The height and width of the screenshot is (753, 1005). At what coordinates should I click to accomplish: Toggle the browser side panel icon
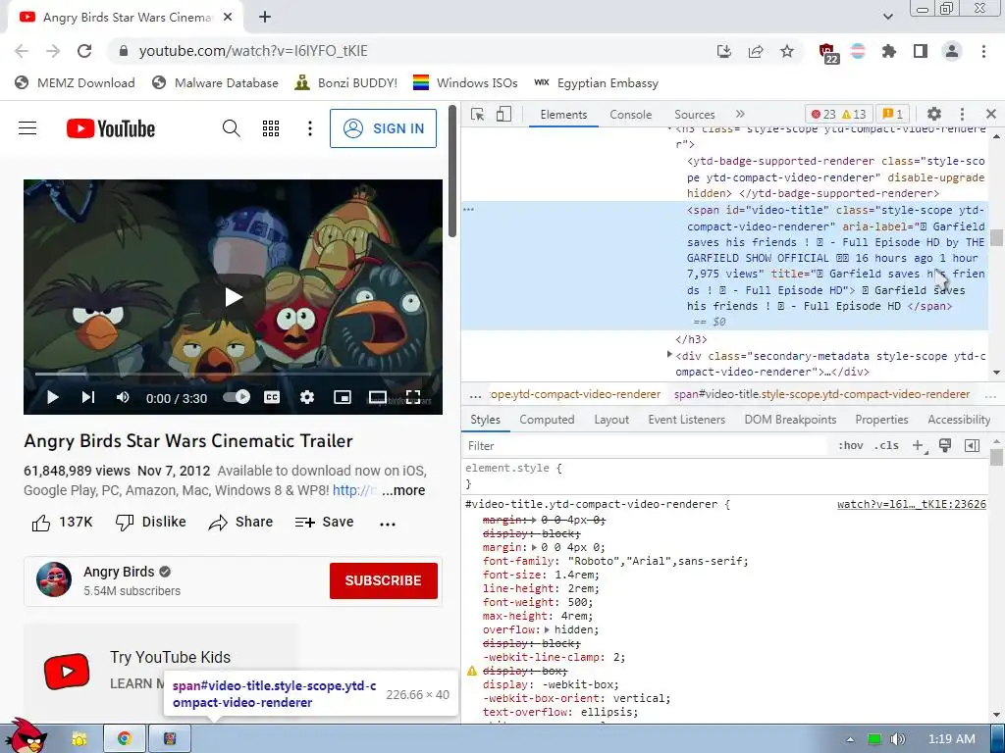[921, 51]
